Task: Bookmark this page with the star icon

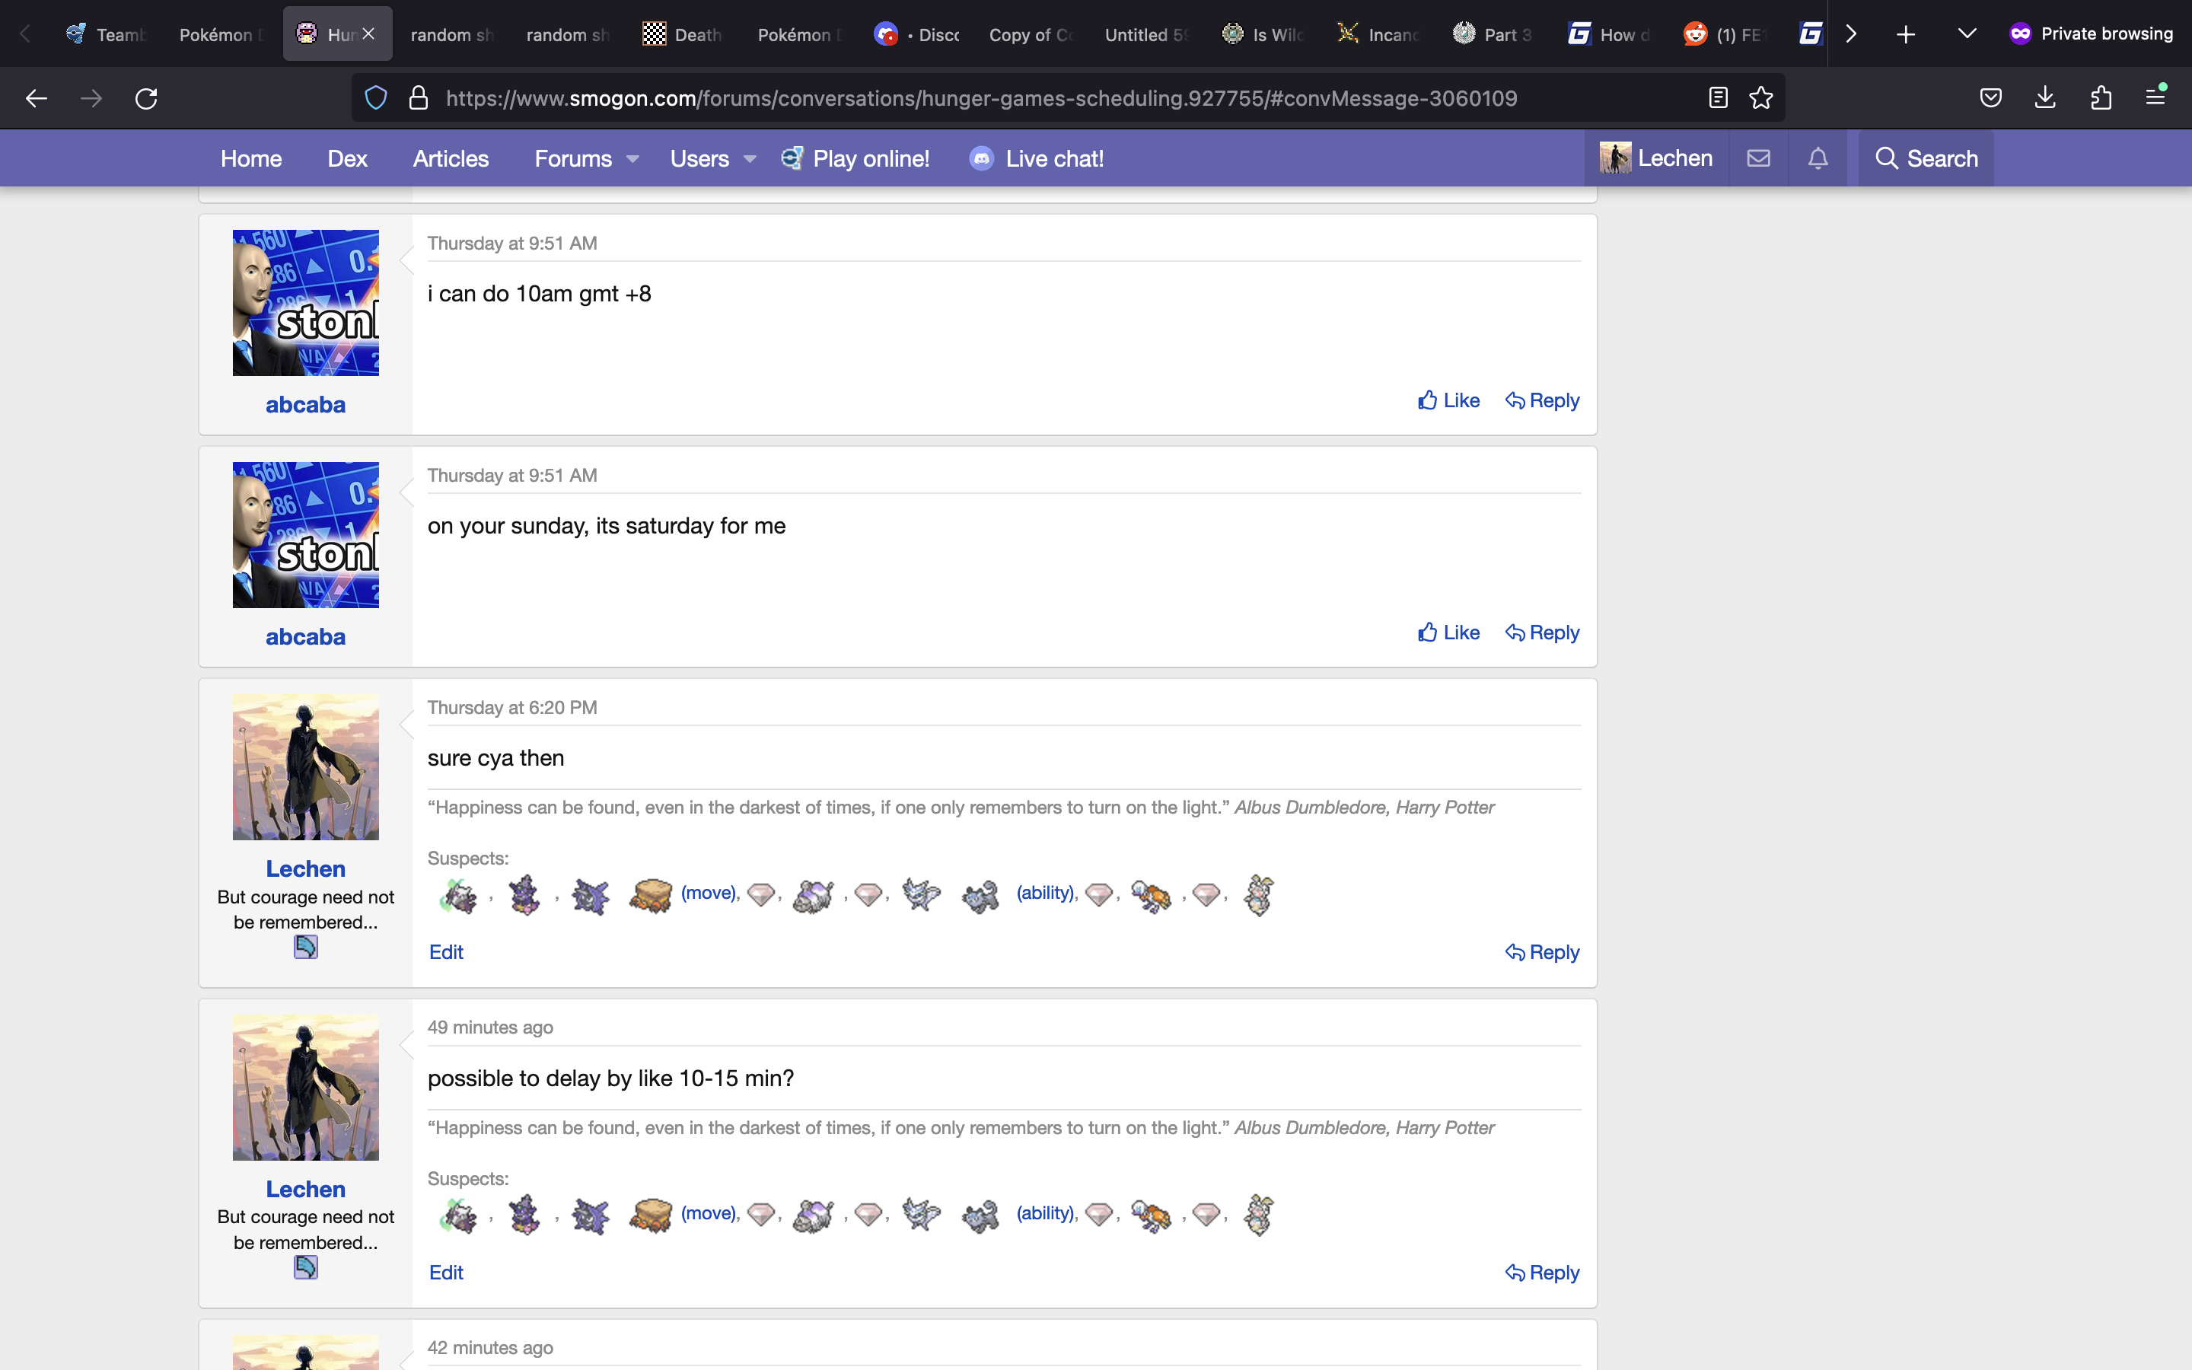Action: 1761,98
